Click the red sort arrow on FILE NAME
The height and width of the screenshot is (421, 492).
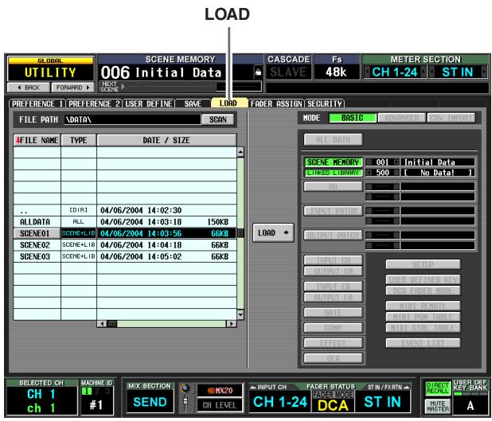[18, 140]
